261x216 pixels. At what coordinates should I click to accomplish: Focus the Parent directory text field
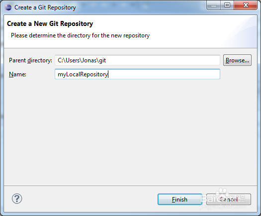(137, 60)
